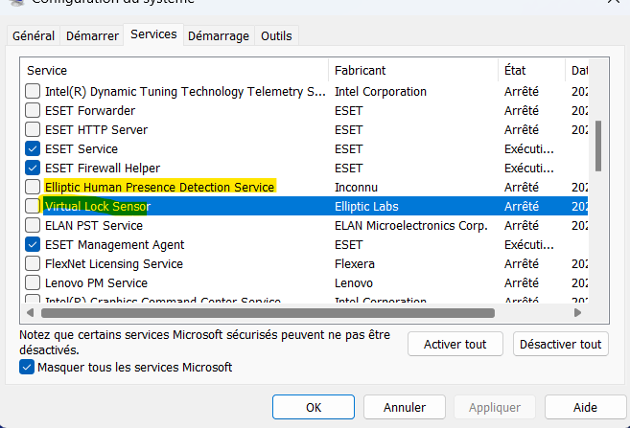Confirm with the OK button
The width and height of the screenshot is (630, 428).
point(314,407)
